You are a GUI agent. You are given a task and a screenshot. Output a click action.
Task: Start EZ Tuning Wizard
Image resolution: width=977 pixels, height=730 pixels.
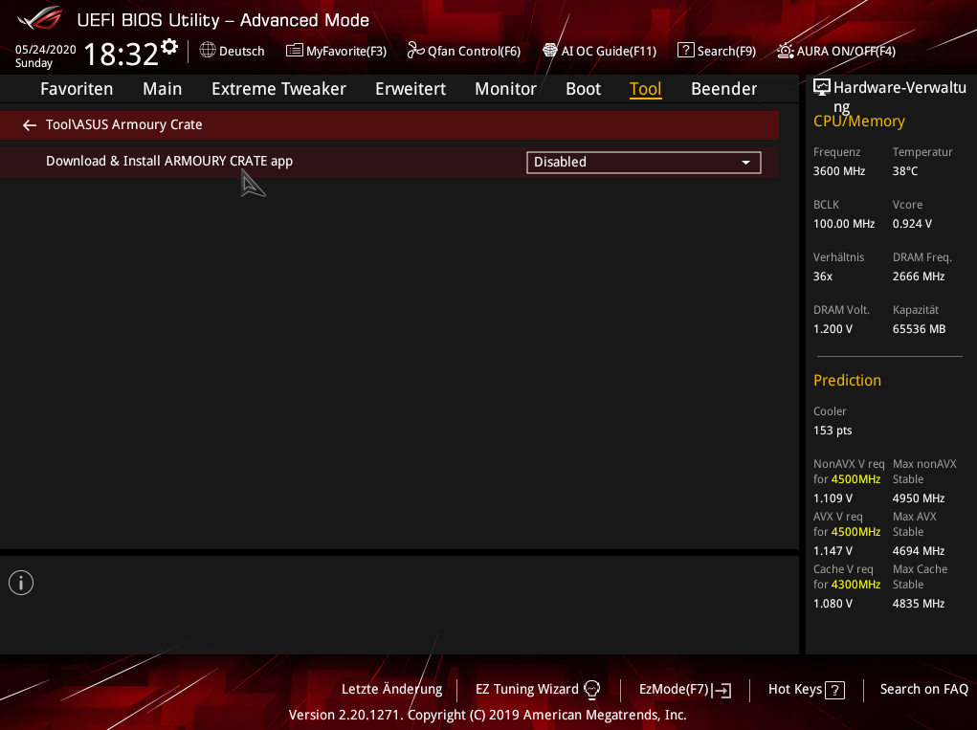[x=538, y=690]
